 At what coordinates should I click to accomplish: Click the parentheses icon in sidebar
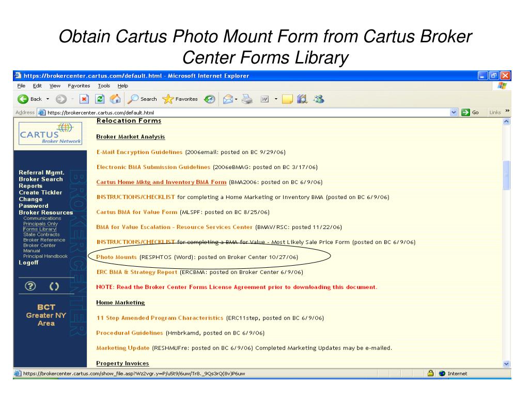54,286
